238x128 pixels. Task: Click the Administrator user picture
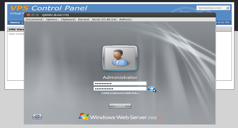120,58
